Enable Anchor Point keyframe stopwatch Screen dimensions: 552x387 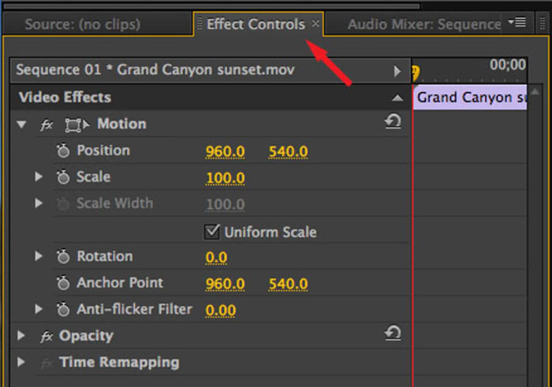(63, 283)
